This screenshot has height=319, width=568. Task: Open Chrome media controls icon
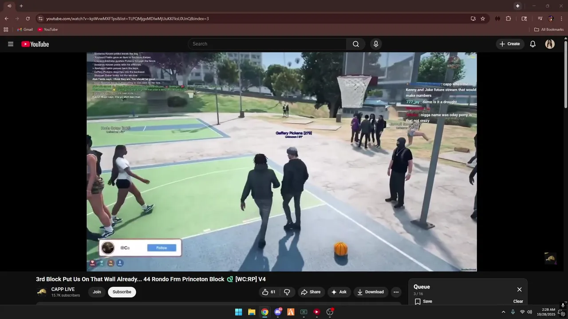540,19
